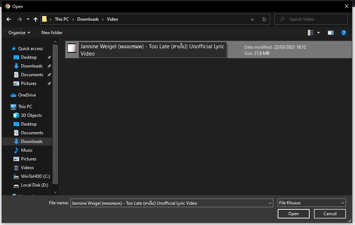Create a New folder
The image size is (355, 225).
(x=52, y=33)
